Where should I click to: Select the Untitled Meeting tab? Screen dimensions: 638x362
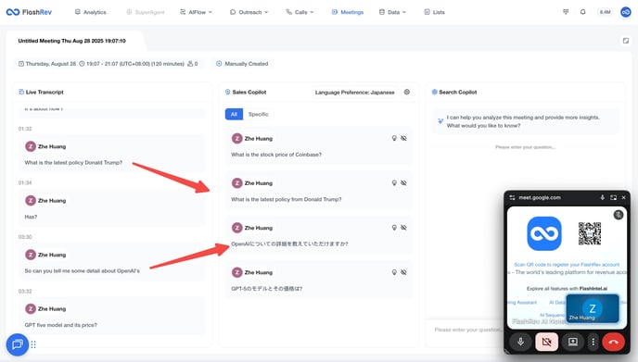(72, 41)
